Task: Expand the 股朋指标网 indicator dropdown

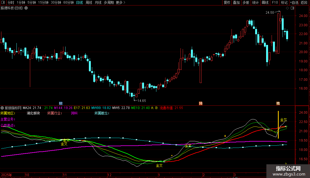Action: coord(2,108)
